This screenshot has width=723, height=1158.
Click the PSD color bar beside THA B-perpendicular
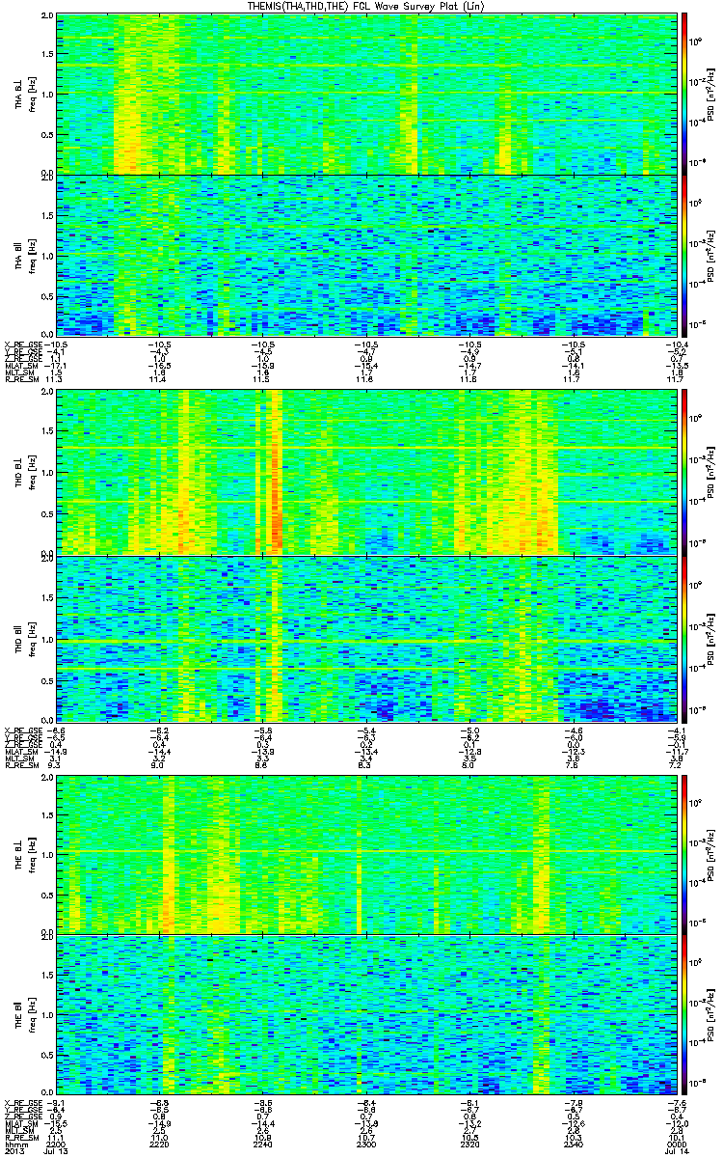683,93
